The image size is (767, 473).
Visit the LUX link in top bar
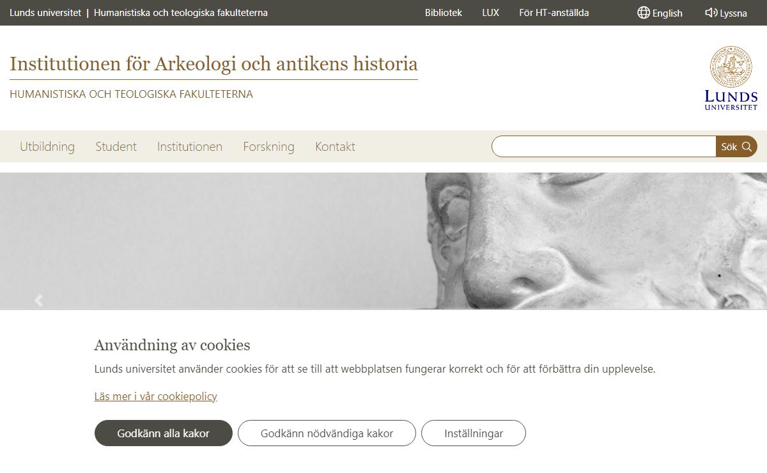(x=491, y=13)
